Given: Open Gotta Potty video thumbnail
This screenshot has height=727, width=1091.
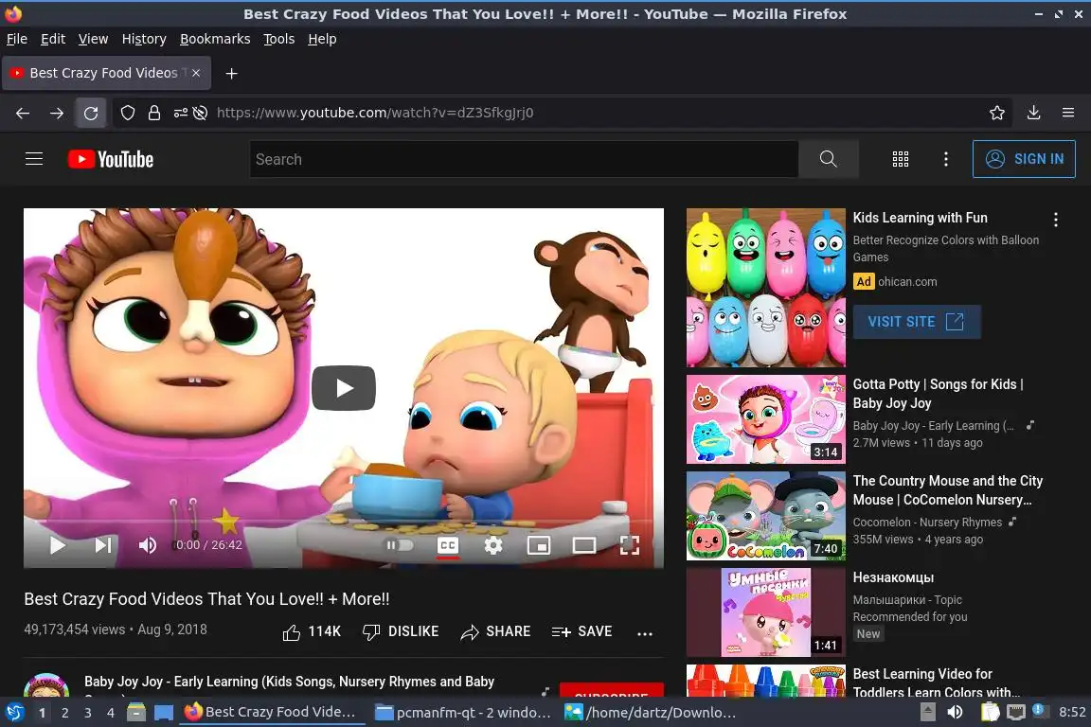Looking at the screenshot, I should pyautogui.click(x=766, y=419).
